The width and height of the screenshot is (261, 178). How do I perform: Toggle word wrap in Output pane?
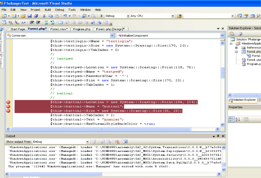click(125, 142)
